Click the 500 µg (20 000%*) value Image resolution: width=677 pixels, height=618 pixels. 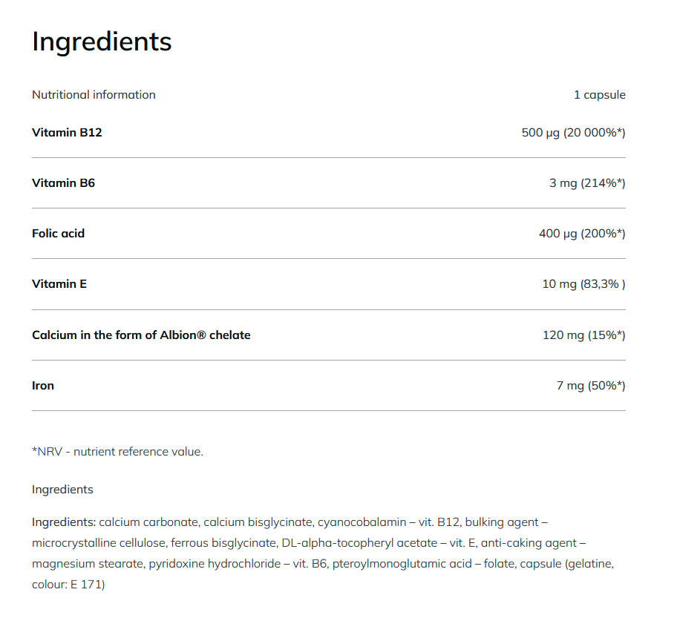click(573, 133)
